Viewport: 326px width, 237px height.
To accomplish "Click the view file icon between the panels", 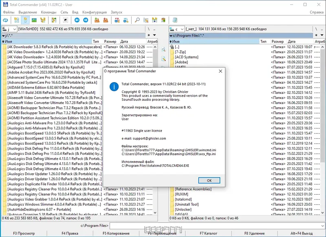I will pyautogui.click(x=163, y=49).
